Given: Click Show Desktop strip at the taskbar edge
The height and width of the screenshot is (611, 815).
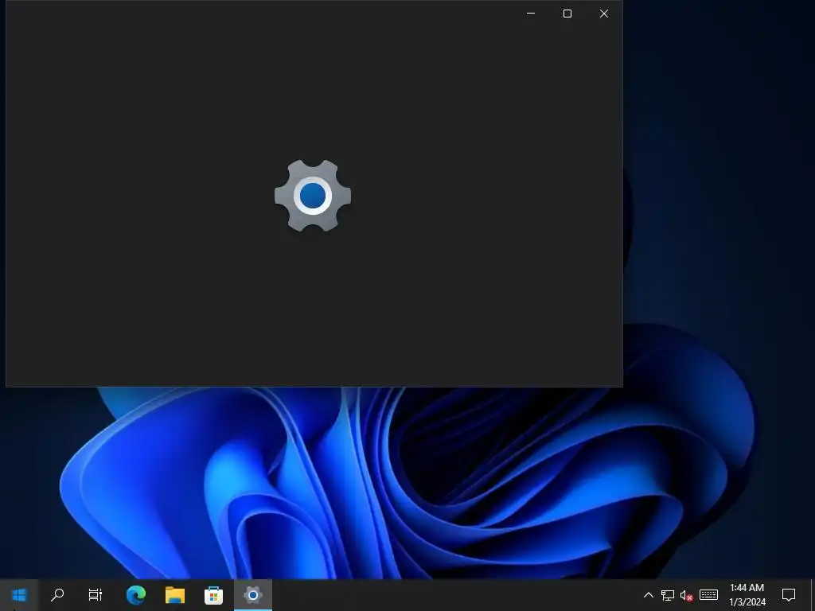Looking at the screenshot, I should 813,595.
